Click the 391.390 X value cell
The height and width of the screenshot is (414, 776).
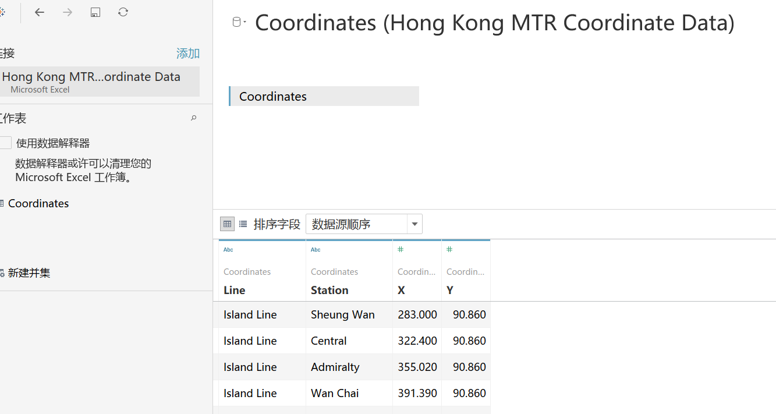[x=417, y=393]
